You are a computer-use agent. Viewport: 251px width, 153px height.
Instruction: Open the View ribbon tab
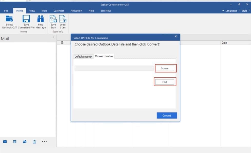pyautogui.click(x=32, y=11)
